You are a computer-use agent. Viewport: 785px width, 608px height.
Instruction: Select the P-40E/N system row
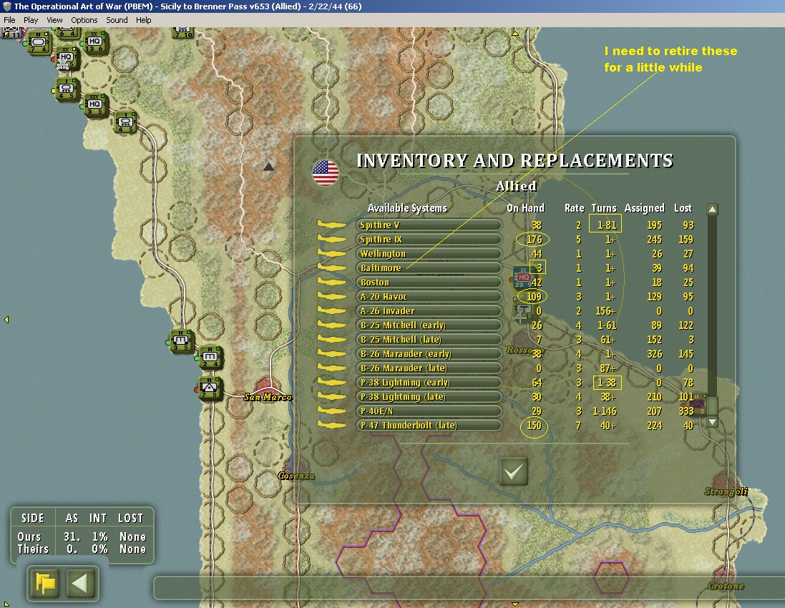tap(429, 411)
